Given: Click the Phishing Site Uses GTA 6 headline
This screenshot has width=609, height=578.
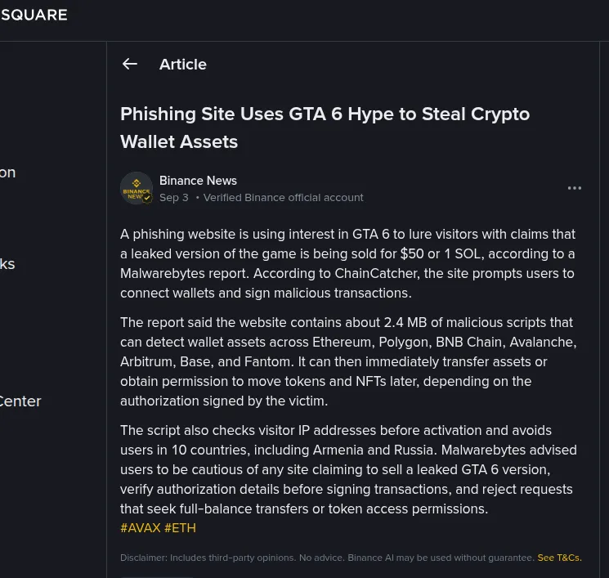Looking at the screenshot, I should 325,128.
